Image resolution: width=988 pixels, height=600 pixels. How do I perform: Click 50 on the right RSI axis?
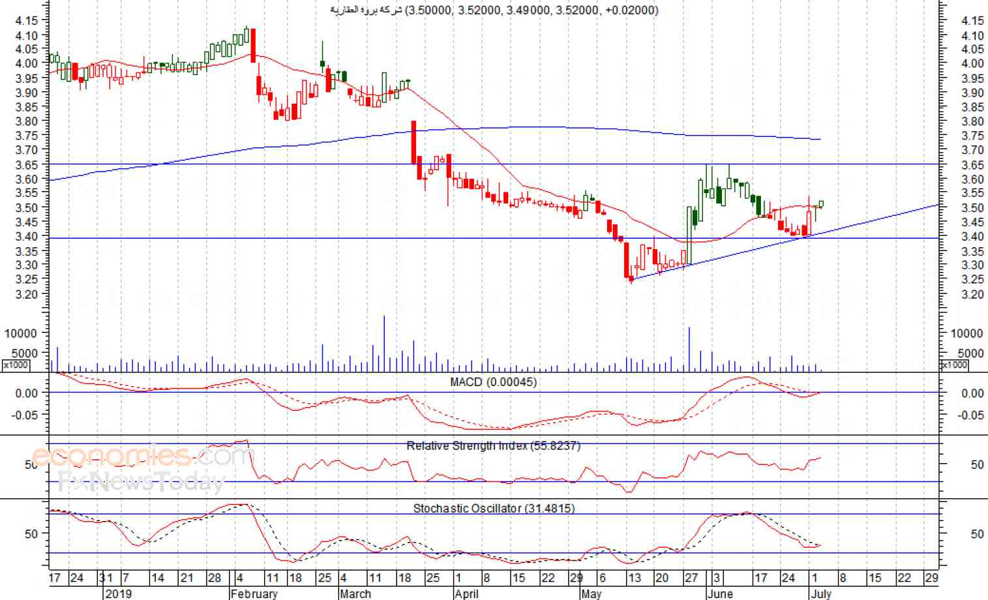[977, 465]
